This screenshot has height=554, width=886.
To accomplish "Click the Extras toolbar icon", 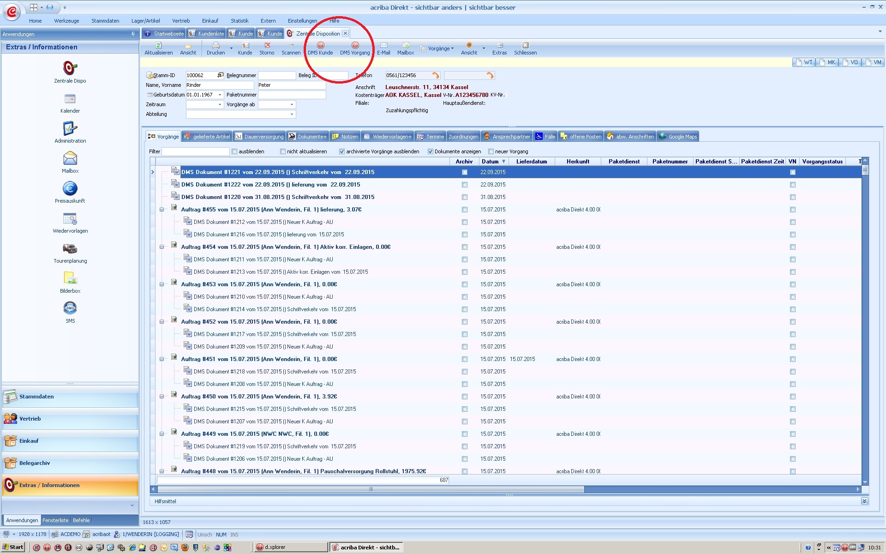I will (499, 48).
